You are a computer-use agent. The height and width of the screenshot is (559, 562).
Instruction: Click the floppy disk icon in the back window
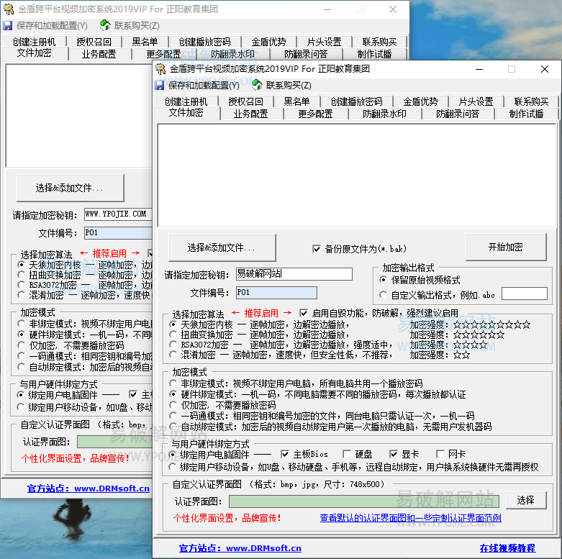[7, 26]
